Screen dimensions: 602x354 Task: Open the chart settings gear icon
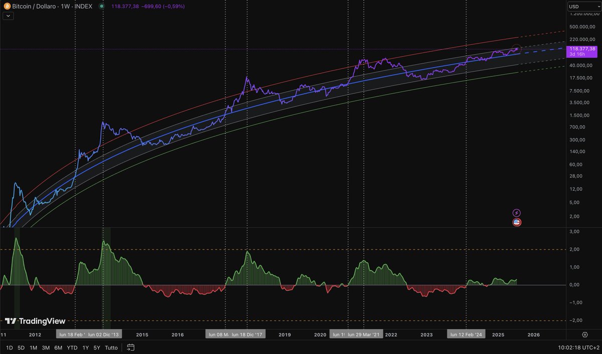tap(584, 334)
